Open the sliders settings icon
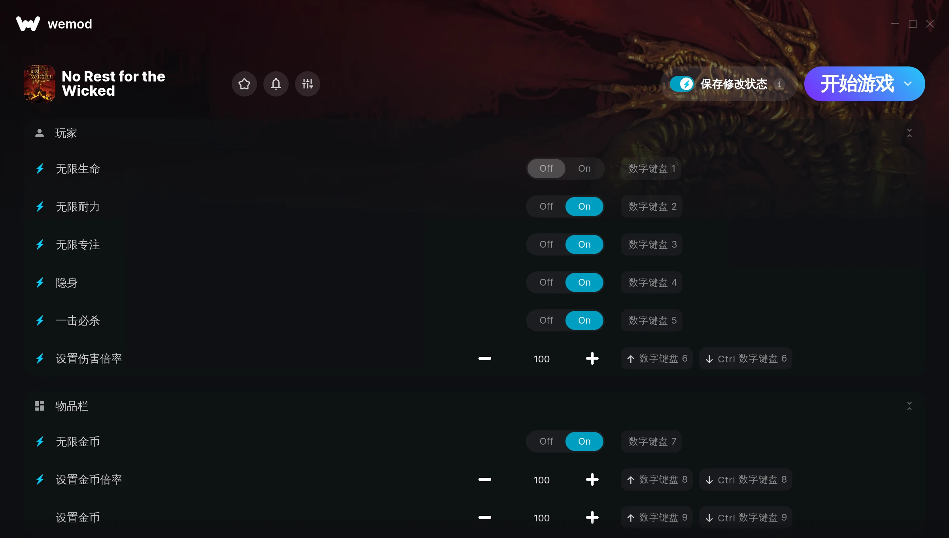Screen dimensions: 949x538 coord(307,84)
